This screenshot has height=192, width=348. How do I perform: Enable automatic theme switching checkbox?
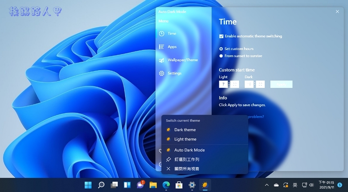tap(221, 36)
